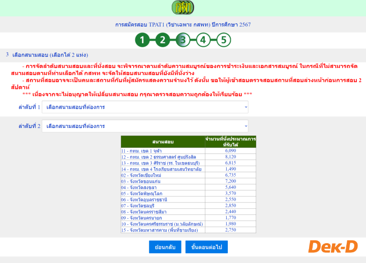Screen dimensions: 366x263
Task: Open the ลำดับที่ 2 exam venue dropdown
Action: point(145,126)
